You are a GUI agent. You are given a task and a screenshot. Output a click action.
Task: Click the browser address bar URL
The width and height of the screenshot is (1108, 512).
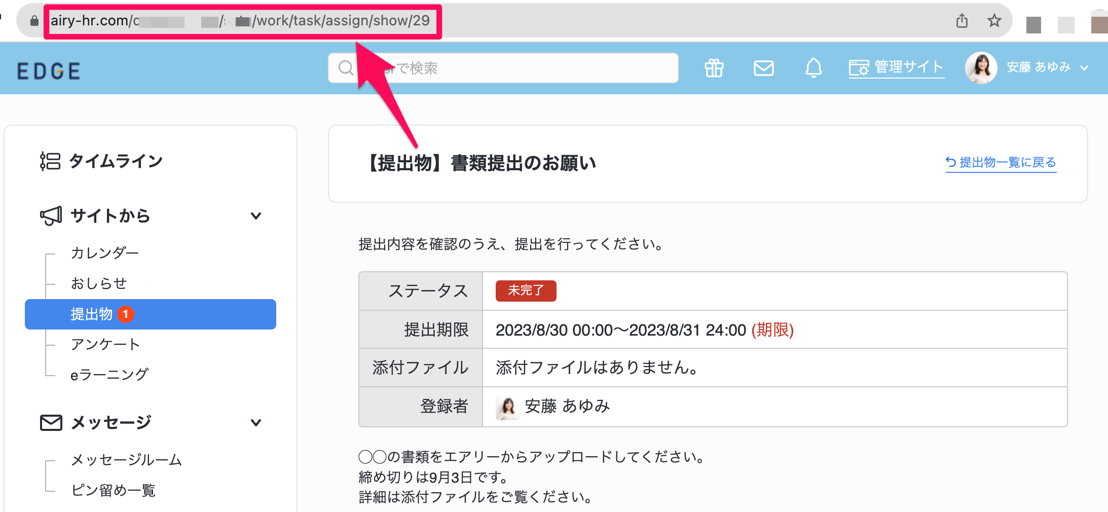point(240,21)
